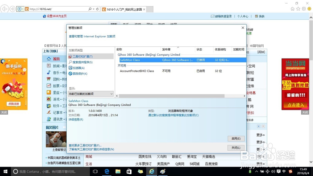313x176 pixels.
Task: Click the security shield icon beside the address
Action: tap(19, 9)
